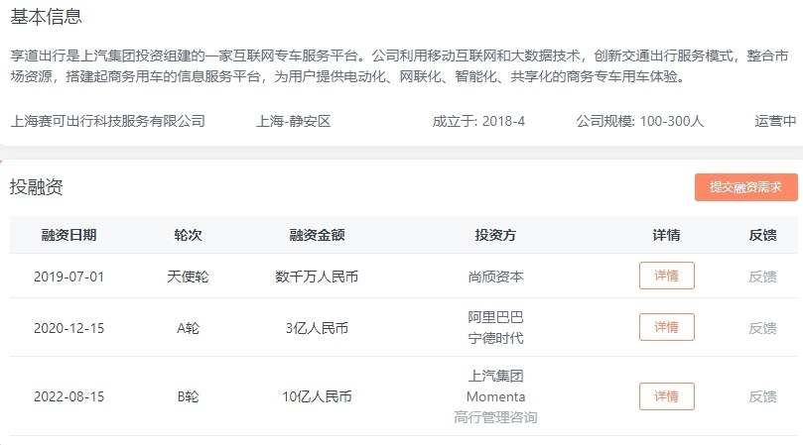Open investor 上汽集团

495,376
